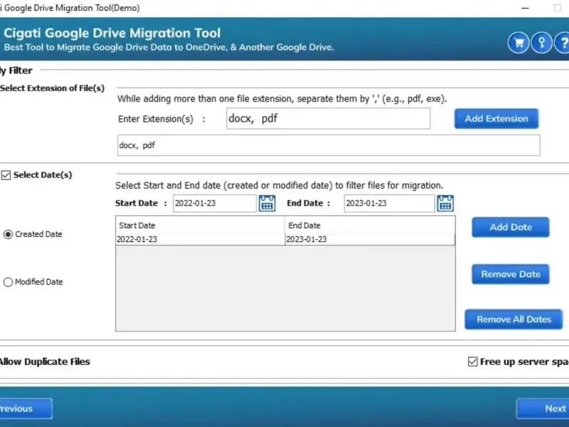Click the Allow Duplicate Files label

tap(45, 362)
